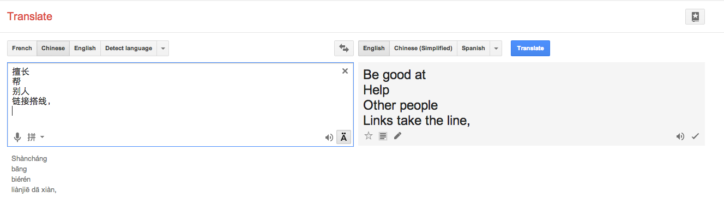The width and height of the screenshot is (724, 215).
Task: Rate translation with the checkmark icon
Action: [695, 136]
